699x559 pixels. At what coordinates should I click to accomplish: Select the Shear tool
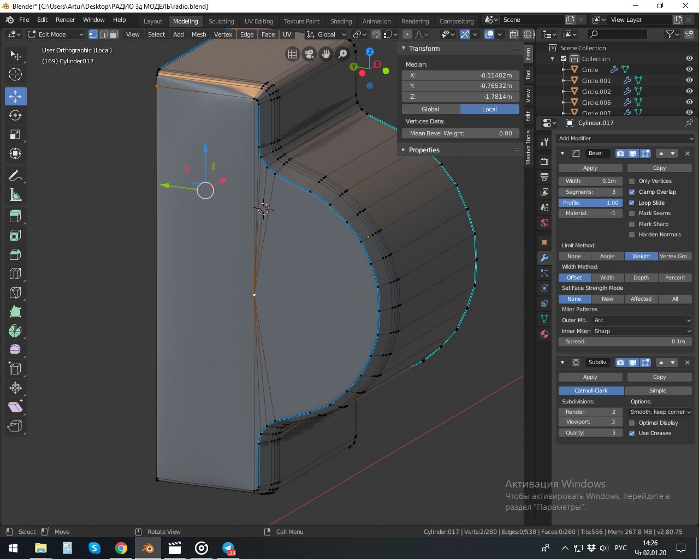click(x=15, y=407)
